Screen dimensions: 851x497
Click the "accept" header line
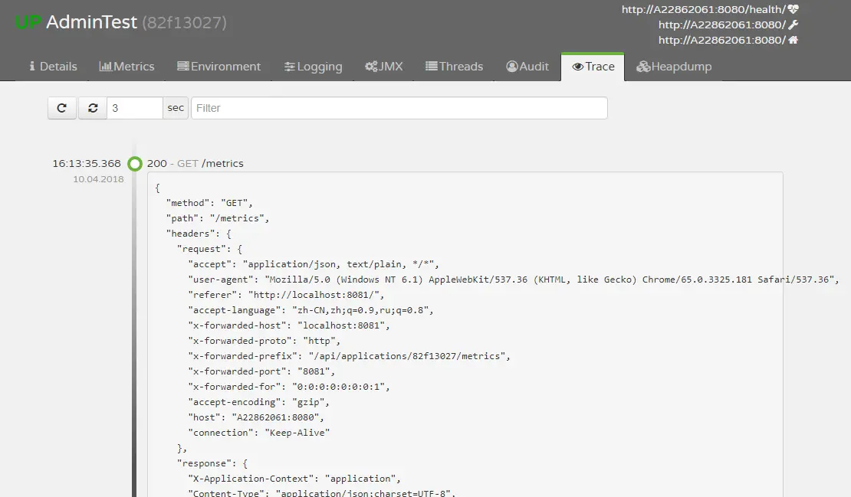313,264
